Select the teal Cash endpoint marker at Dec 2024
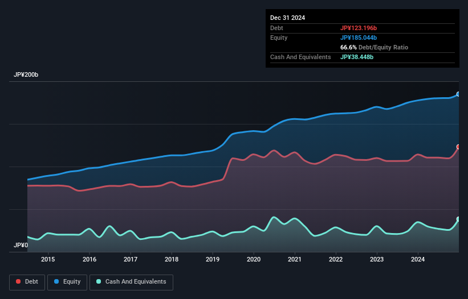The width and height of the screenshot is (468, 299). pyautogui.click(x=458, y=219)
